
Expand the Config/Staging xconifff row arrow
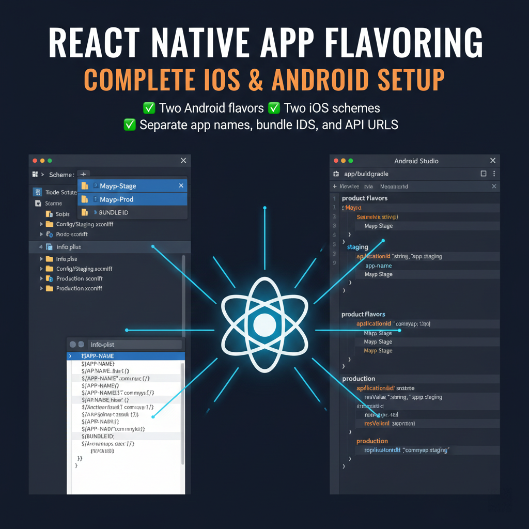tap(41, 224)
